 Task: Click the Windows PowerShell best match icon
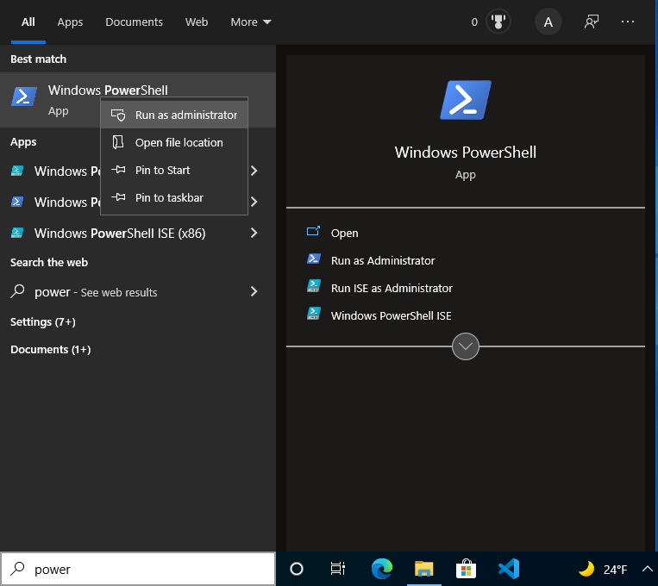pos(24,97)
